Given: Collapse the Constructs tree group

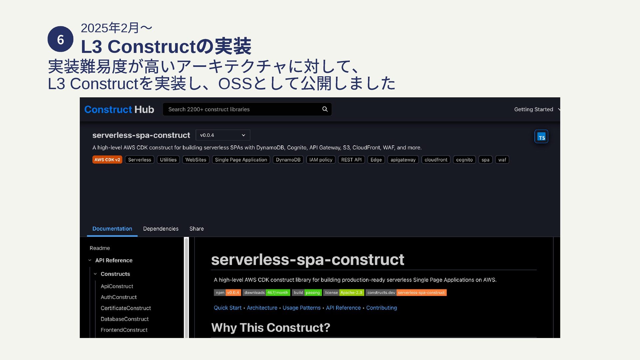Looking at the screenshot, I should [95, 274].
